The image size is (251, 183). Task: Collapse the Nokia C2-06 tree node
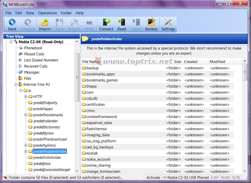coord(11,42)
